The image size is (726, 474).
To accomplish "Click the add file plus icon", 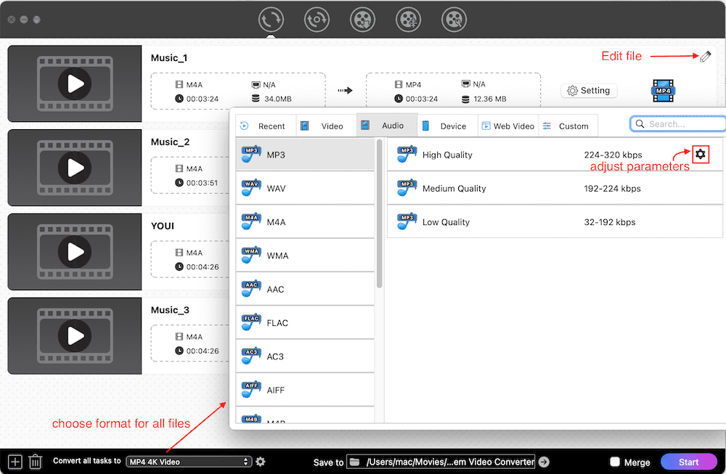I will (x=15, y=462).
